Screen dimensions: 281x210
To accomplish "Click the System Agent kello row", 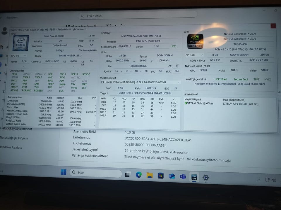I will point(51,125).
